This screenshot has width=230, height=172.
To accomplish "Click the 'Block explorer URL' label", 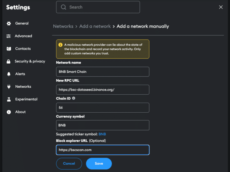I will coord(72,141).
